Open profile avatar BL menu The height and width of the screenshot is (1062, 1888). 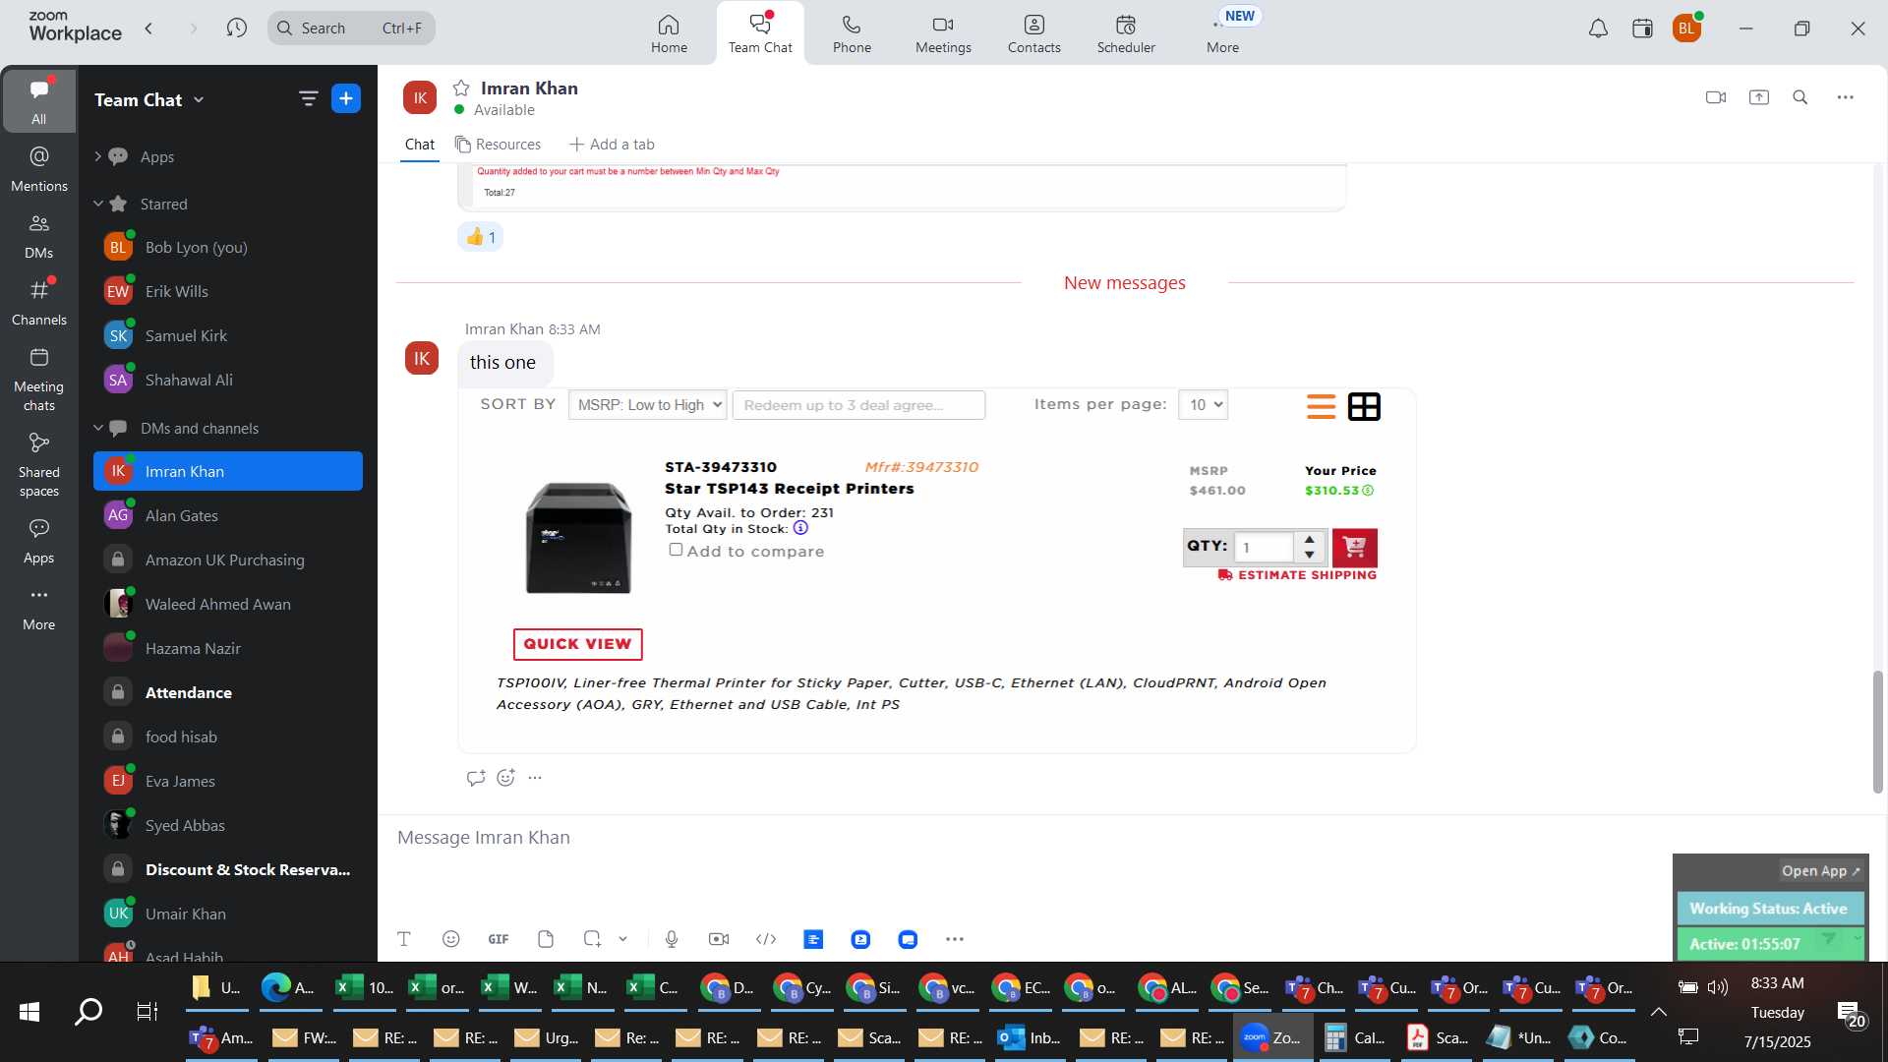pyautogui.click(x=1687, y=29)
